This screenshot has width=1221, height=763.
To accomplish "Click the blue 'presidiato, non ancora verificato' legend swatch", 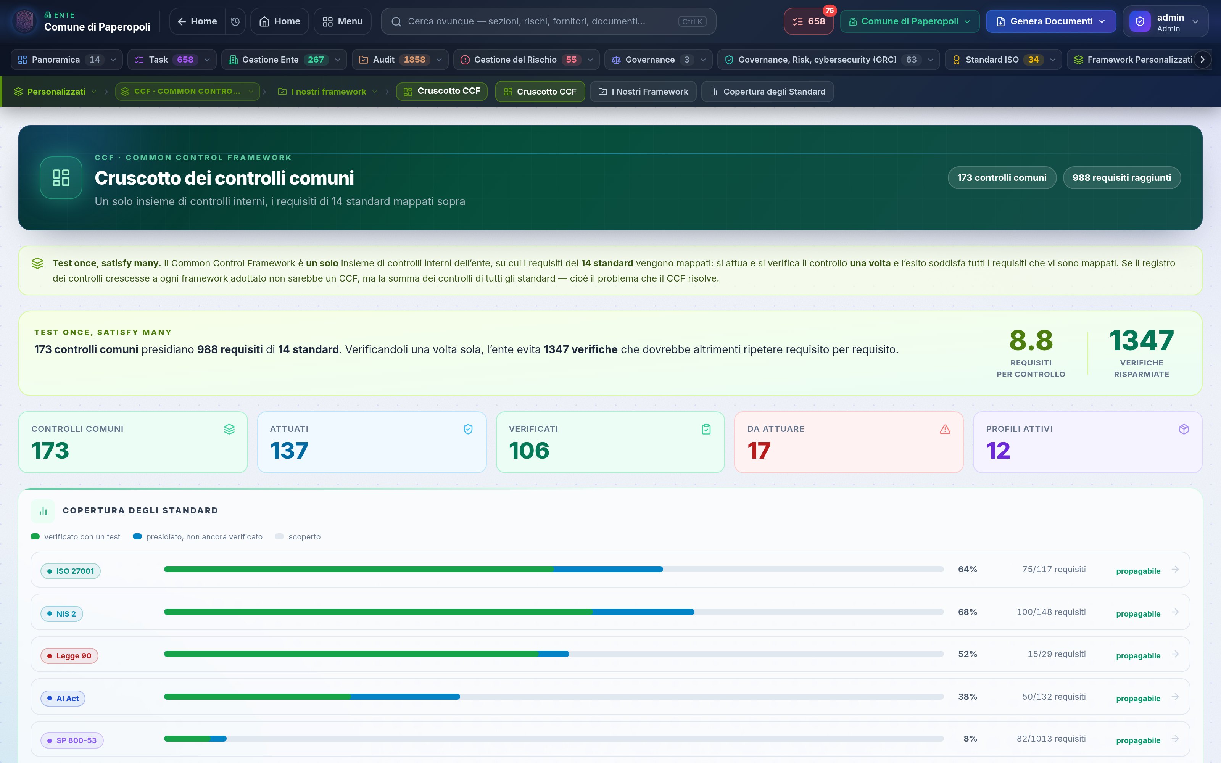I will point(137,536).
